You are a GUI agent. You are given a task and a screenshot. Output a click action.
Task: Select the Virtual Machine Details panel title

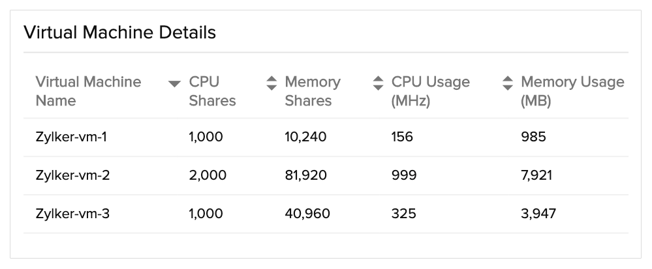119,33
